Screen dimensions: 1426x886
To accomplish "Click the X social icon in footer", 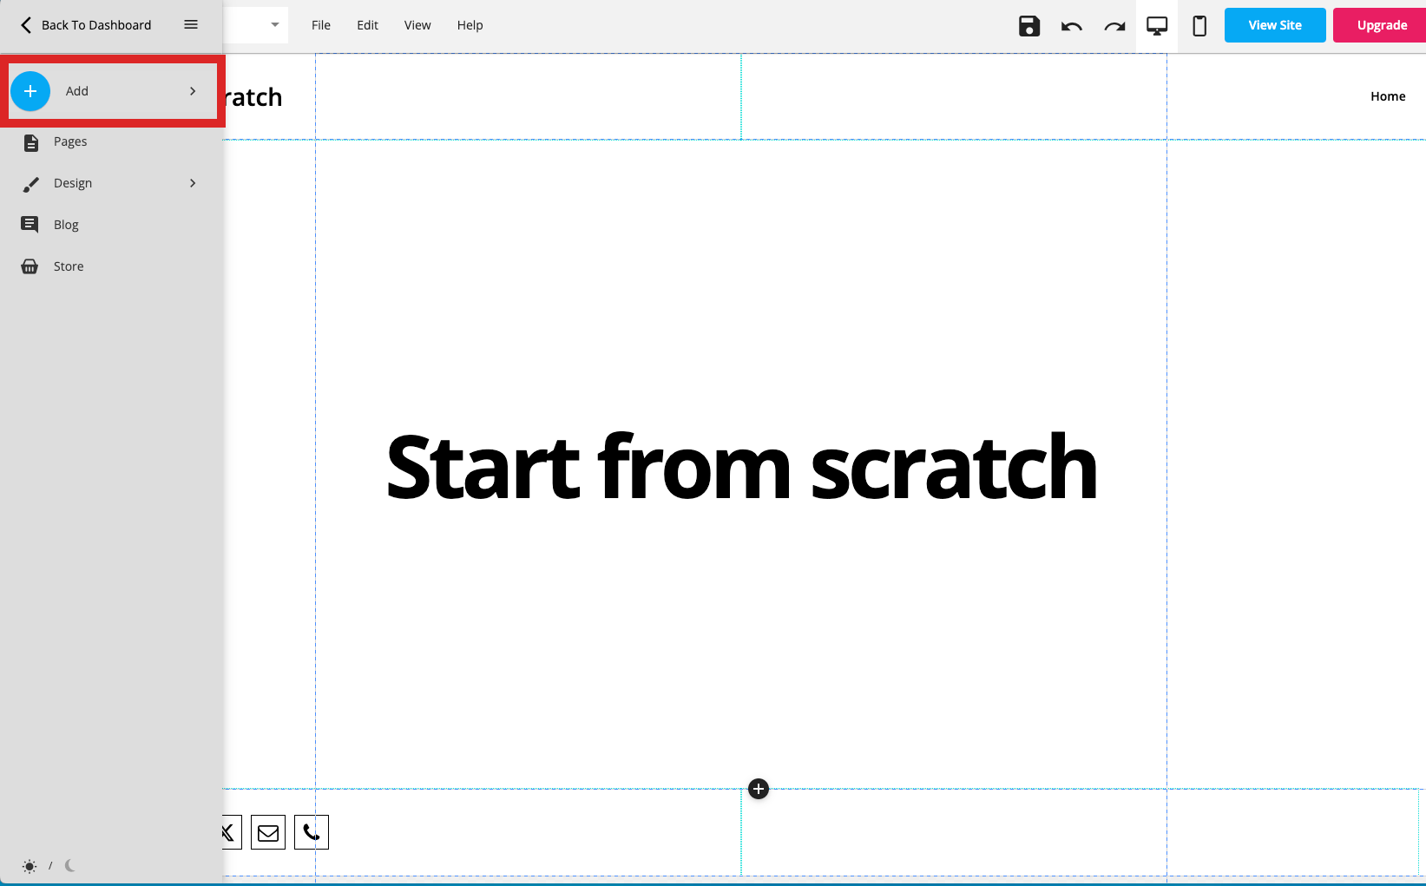I will pos(230,833).
